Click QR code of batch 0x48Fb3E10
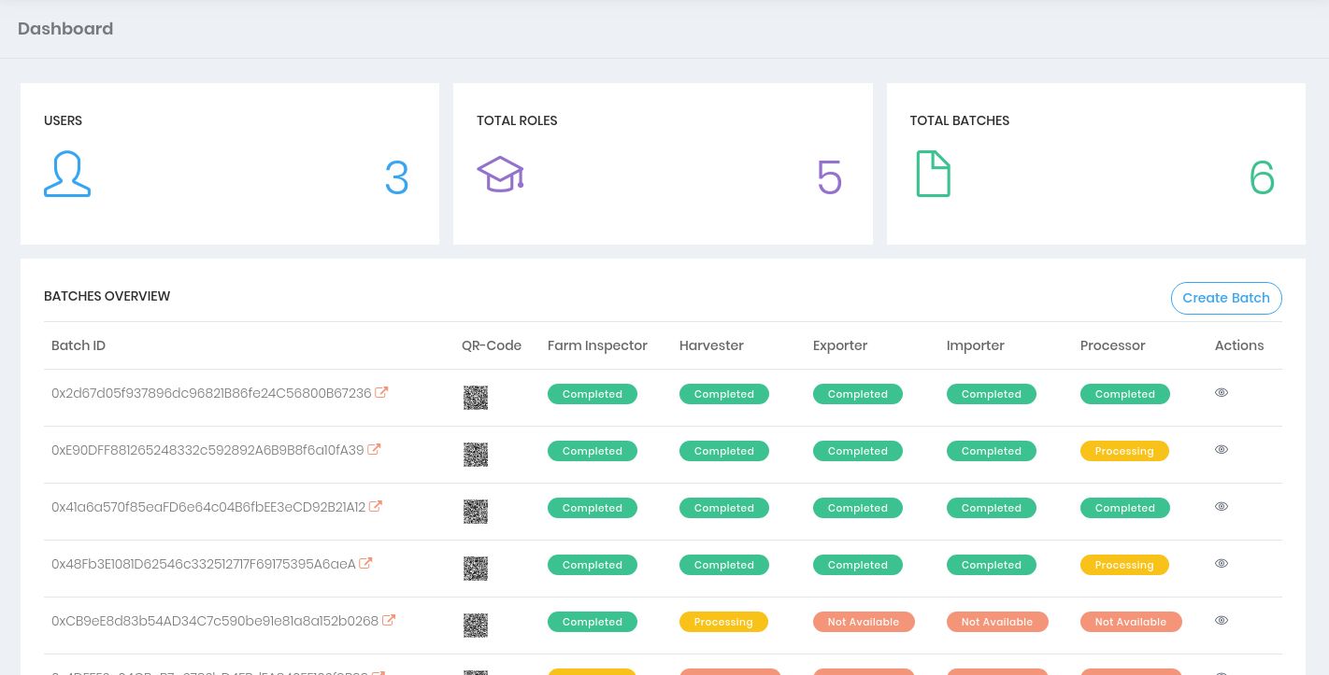The width and height of the screenshot is (1329, 675). click(x=476, y=569)
